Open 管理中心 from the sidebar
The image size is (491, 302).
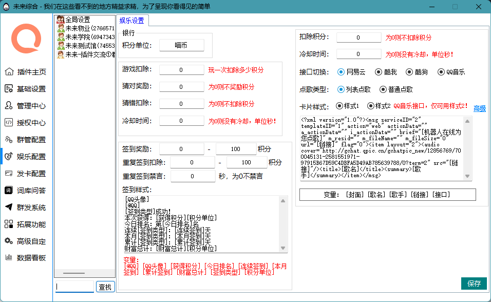point(9,106)
